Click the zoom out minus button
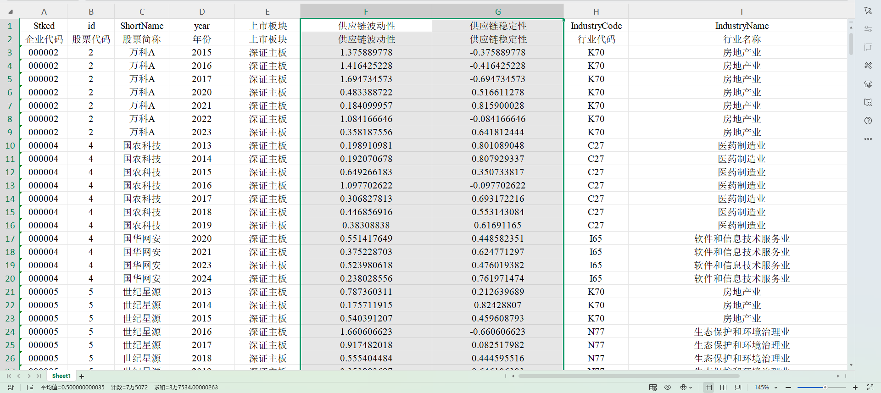881x393 pixels. (x=788, y=387)
